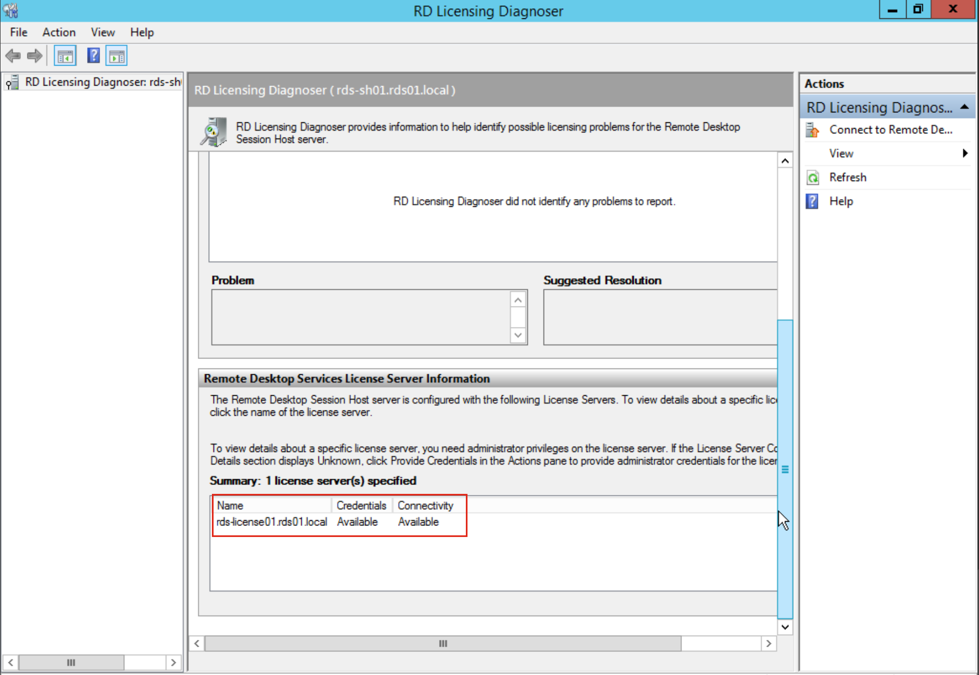Click the Name column header

(272, 505)
